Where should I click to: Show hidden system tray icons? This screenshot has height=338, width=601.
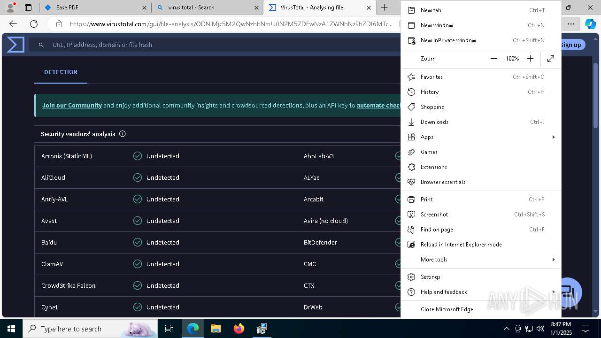click(506, 329)
